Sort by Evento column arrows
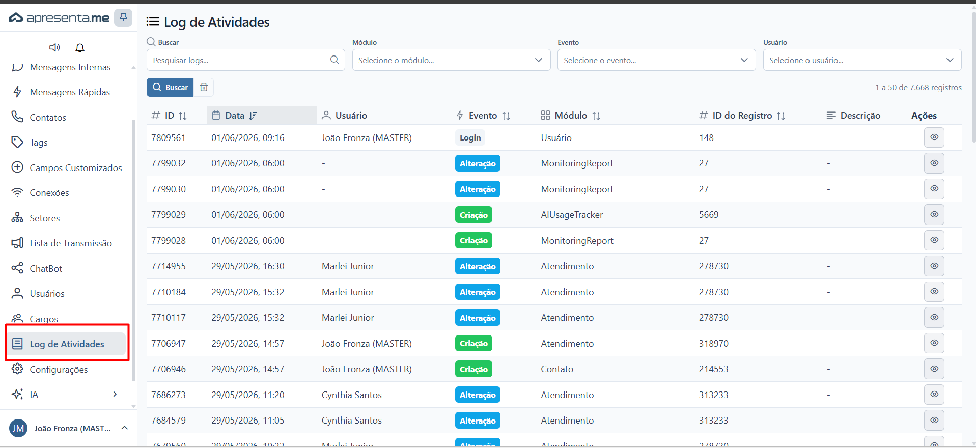This screenshot has height=448, width=976. (506, 116)
